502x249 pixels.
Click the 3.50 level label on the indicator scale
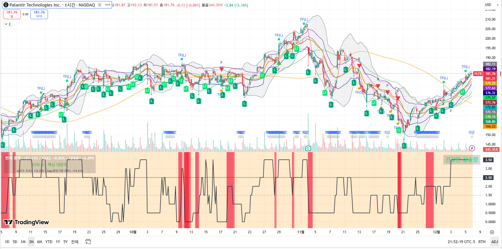coord(488,160)
